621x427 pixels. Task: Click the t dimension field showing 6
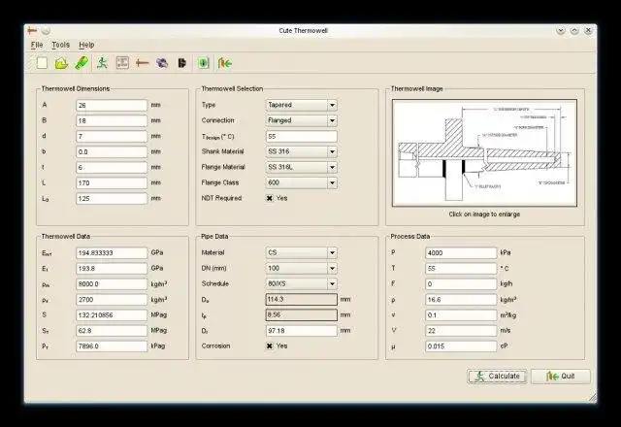[x=112, y=167]
